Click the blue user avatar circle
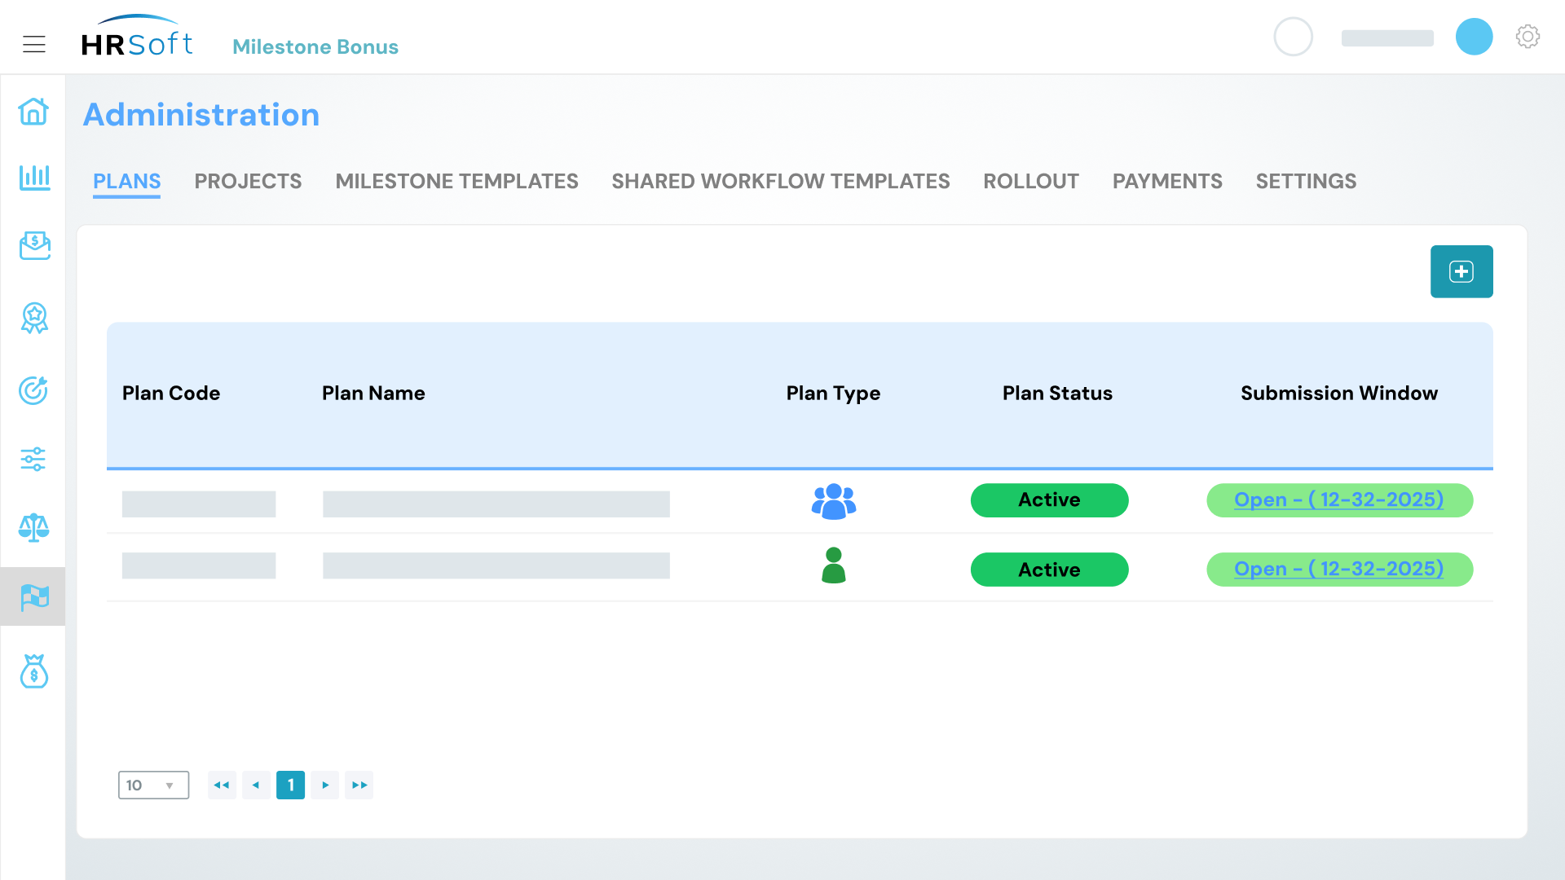The width and height of the screenshot is (1565, 880). [x=1474, y=37]
